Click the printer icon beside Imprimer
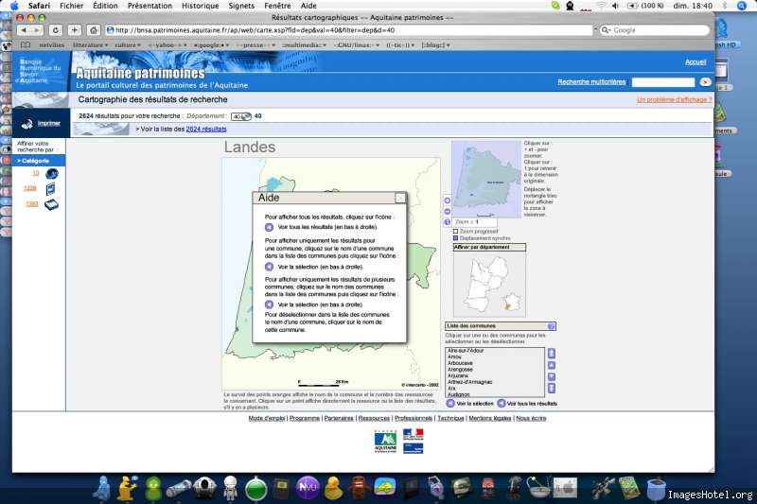 coord(27,124)
